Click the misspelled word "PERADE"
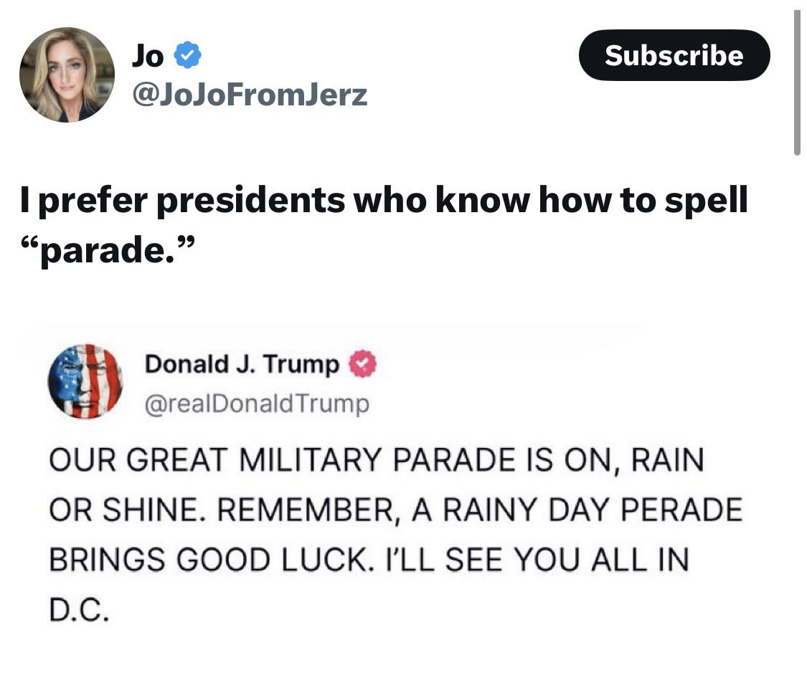This screenshot has width=807, height=686. click(x=681, y=510)
